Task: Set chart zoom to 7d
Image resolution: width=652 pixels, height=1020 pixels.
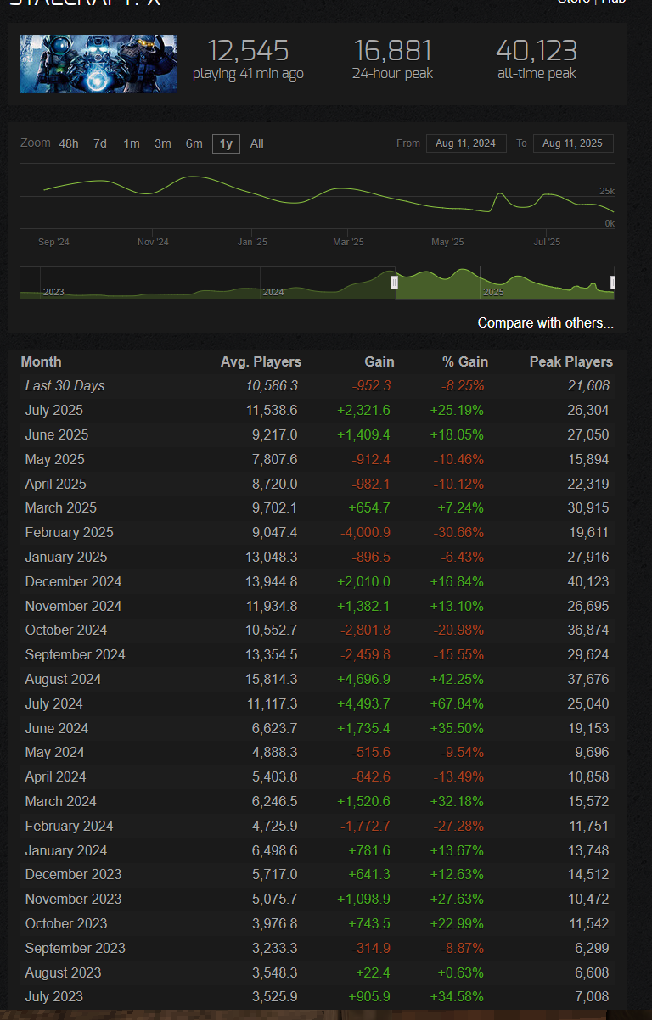Action: (x=100, y=143)
